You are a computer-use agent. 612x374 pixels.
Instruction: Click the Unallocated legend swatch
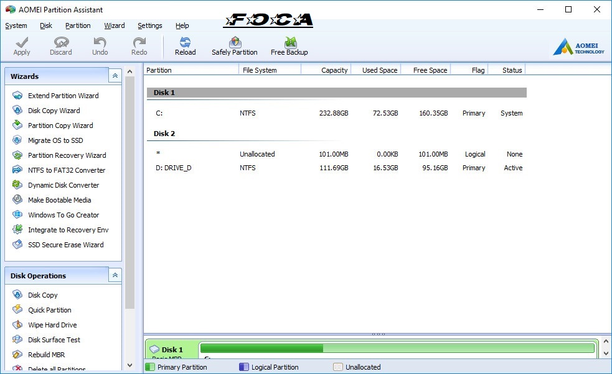point(338,367)
